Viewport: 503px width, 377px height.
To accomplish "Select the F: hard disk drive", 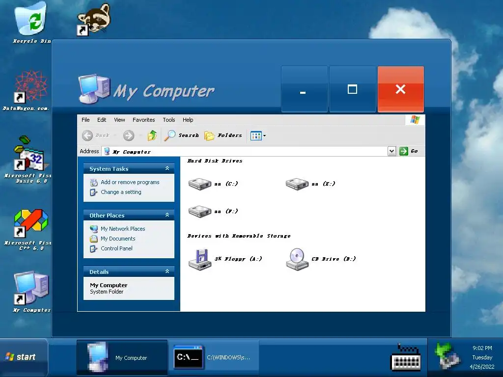I will tap(213, 211).
